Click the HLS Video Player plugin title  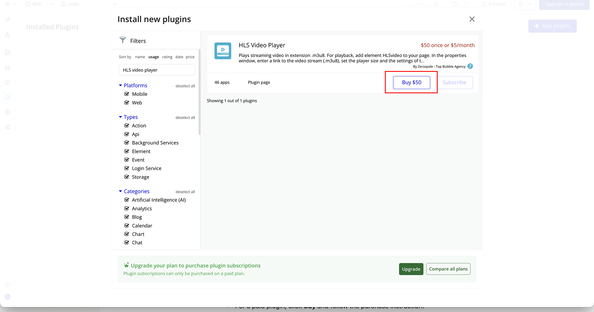tap(262, 45)
